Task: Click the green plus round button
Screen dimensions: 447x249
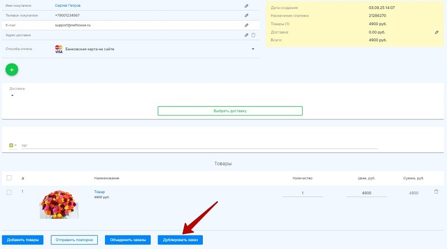Action: tap(12, 69)
